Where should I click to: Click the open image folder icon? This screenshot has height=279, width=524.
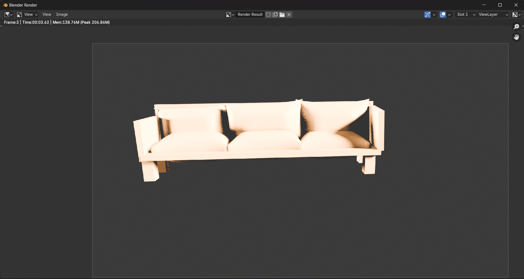tap(282, 14)
